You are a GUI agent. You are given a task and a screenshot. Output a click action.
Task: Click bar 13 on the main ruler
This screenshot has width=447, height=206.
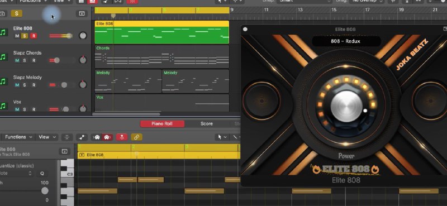tap(300, 10)
